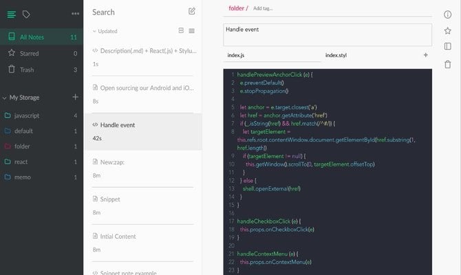Toggle the fullscreen editor layout icon

point(447,46)
